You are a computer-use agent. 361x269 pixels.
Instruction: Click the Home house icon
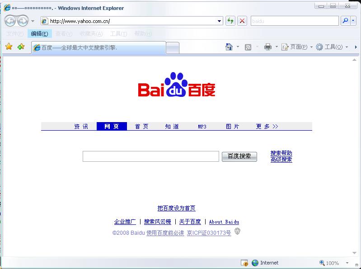click(x=229, y=47)
